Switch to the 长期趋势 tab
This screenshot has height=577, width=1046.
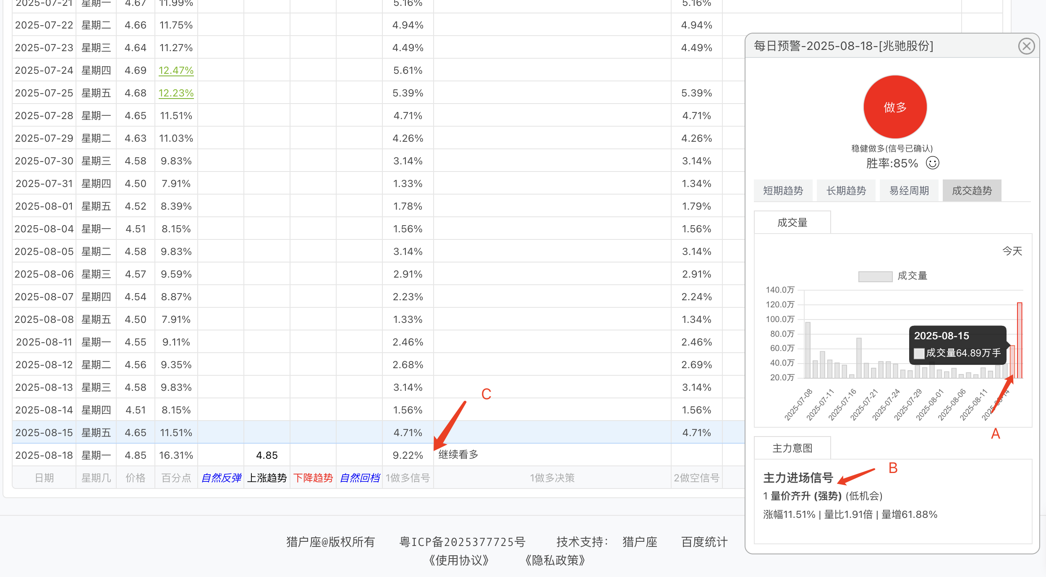(x=846, y=191)
